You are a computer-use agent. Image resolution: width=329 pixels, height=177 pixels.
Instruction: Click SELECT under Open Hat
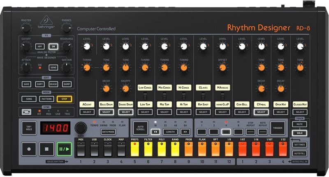pos(281,112)
